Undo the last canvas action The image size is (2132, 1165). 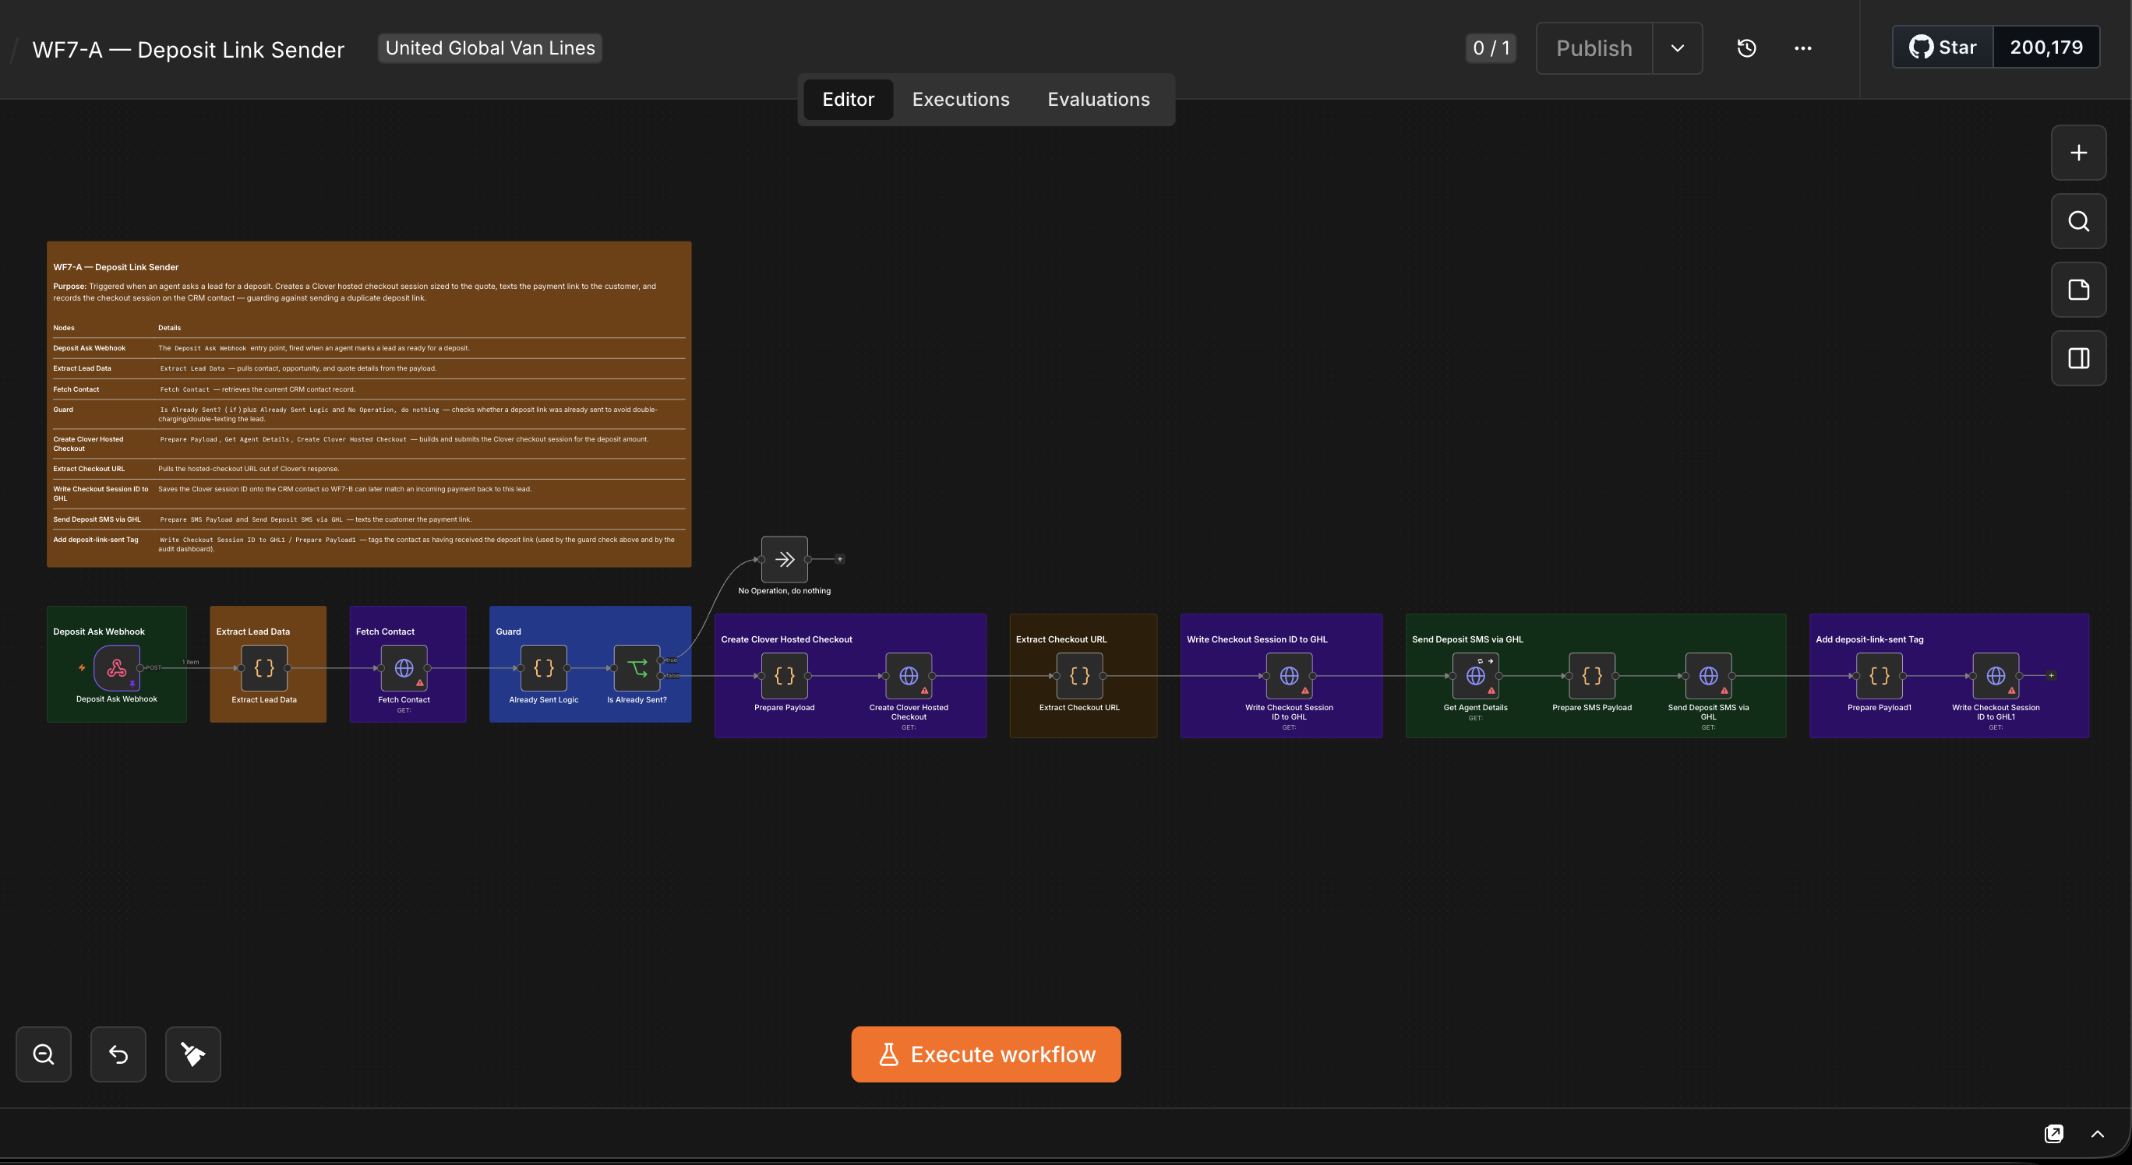pyautogui.click(x=118, y=1054)
